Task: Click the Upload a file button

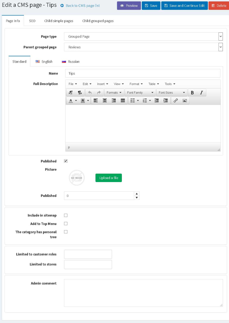Action: (108, 178)
